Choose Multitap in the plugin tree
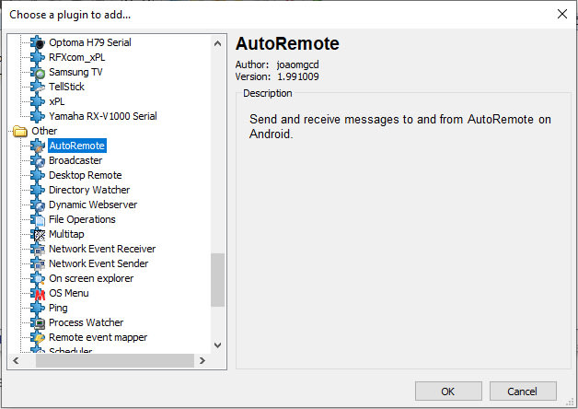 (66, 234)
